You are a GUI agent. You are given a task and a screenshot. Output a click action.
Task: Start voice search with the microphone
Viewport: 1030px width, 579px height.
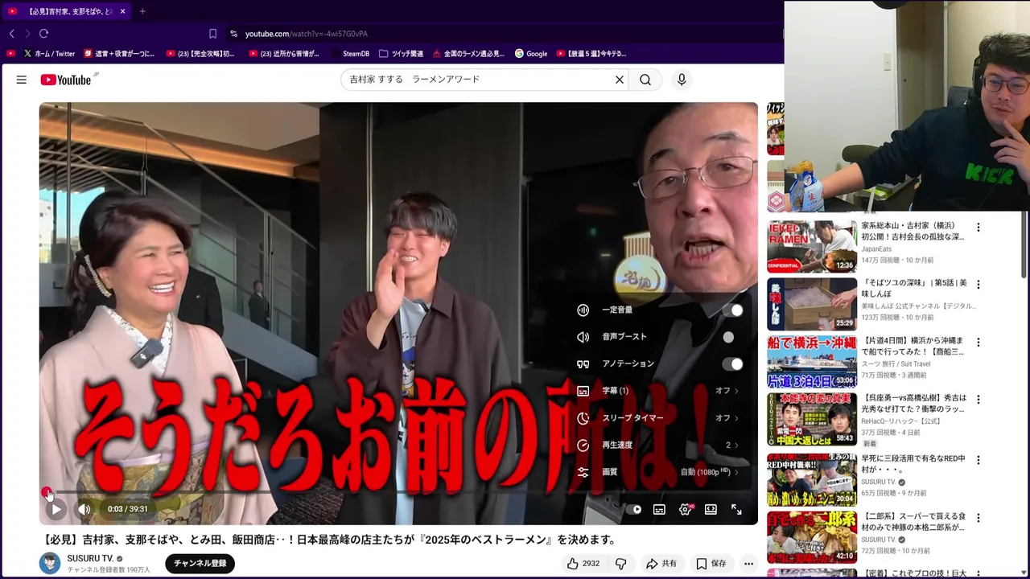pyautogui.click(x=682, y=80)
